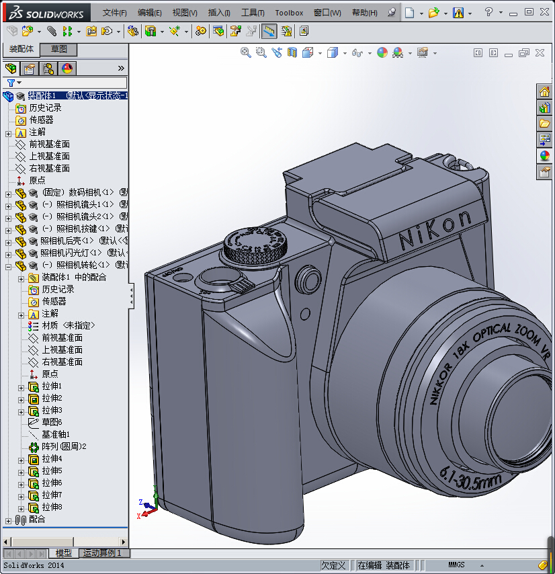The image size is (555, 574).
Task: Open the Toolbox menu
Action: coord(289,13)
